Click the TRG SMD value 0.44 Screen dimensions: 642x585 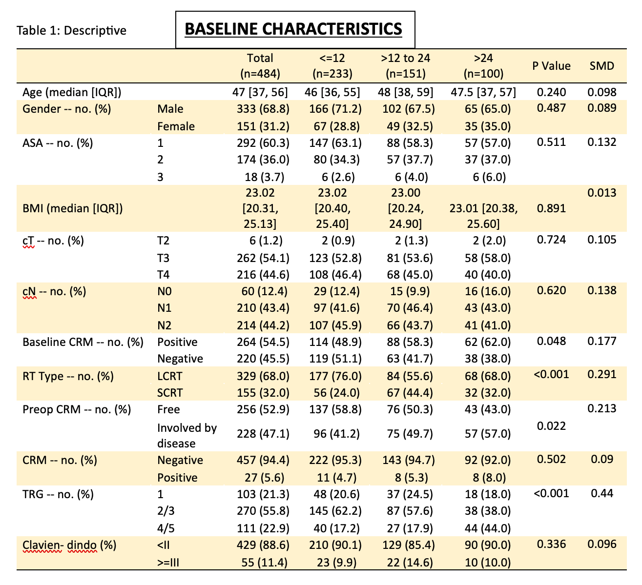601,493
